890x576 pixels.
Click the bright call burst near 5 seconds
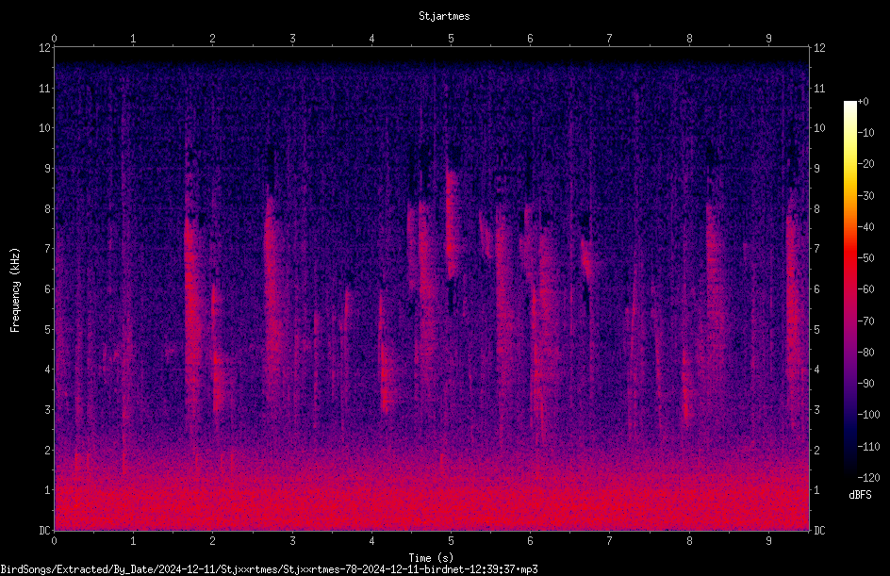pos(452,227)
